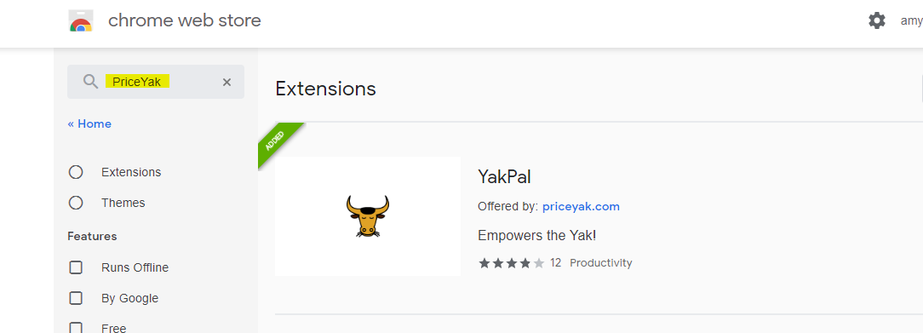The image size is (923, 333).
Task: Click the amy account name at top right
Action: pos(911,21)
